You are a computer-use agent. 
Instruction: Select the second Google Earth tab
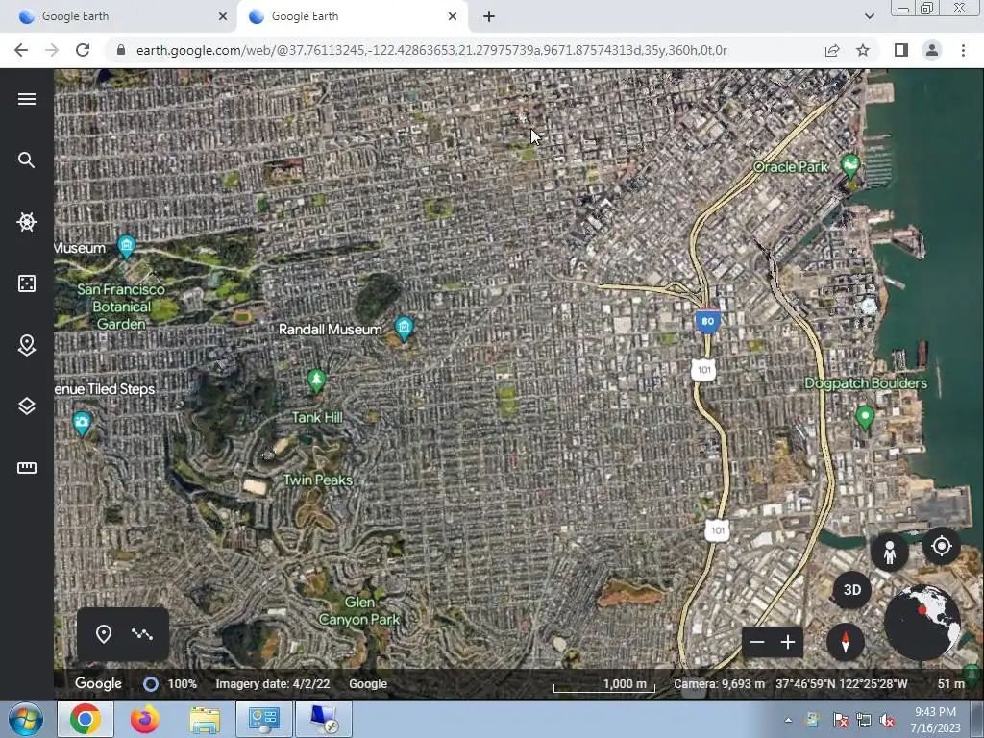tap(352, 16)
